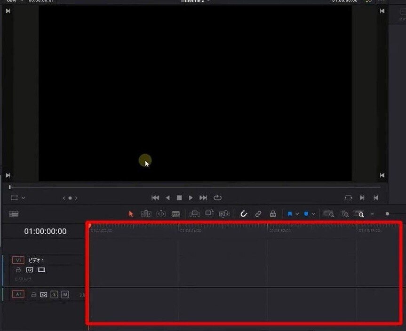Image resolution: width=406 pixels, height=331 pixels.
Task: Click the Overwrite clip toolbar icon
Action: coord(209,213)
